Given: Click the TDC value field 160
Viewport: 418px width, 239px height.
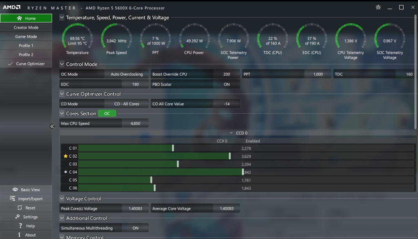Looking at the screenshot, I should point(405,74).
